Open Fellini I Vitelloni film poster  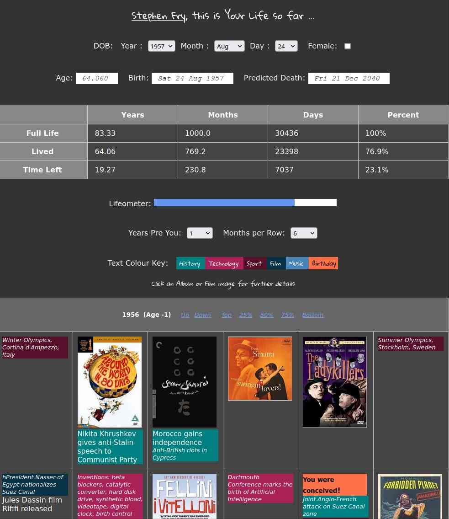(185, 496)
